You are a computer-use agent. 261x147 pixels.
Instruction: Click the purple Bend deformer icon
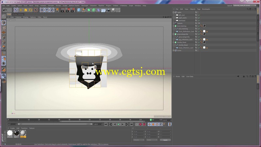99,10
